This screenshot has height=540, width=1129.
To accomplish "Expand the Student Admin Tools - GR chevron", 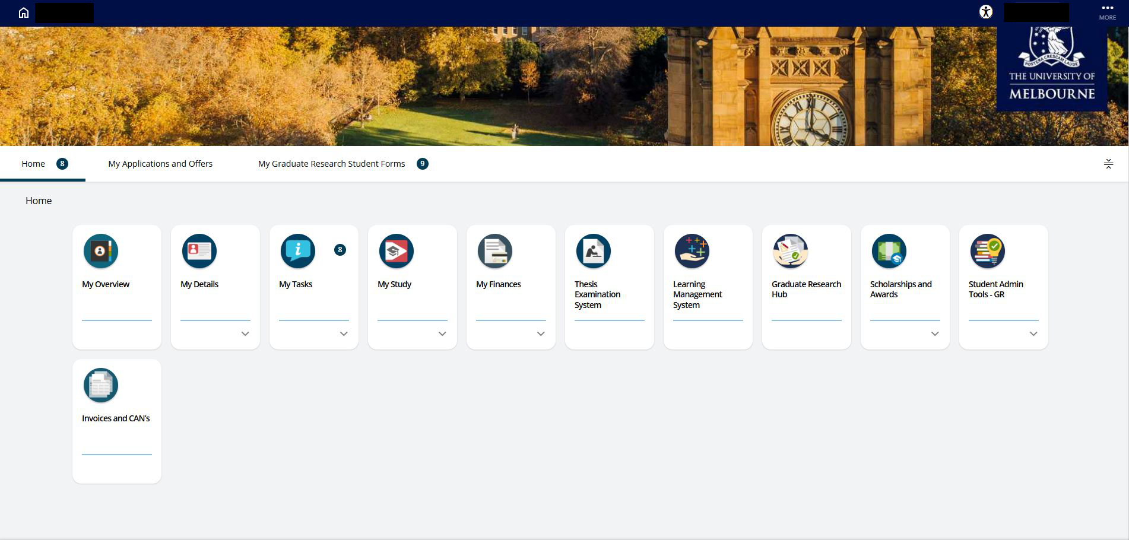I will 1033,334.
